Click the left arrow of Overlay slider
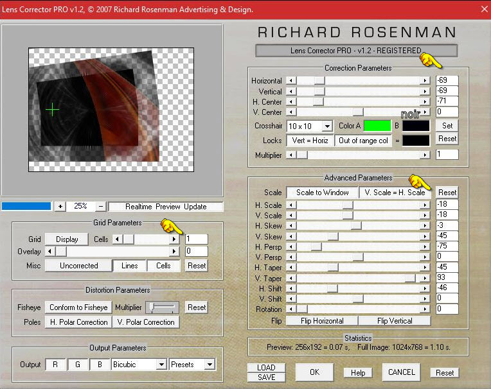 point(50,251)
